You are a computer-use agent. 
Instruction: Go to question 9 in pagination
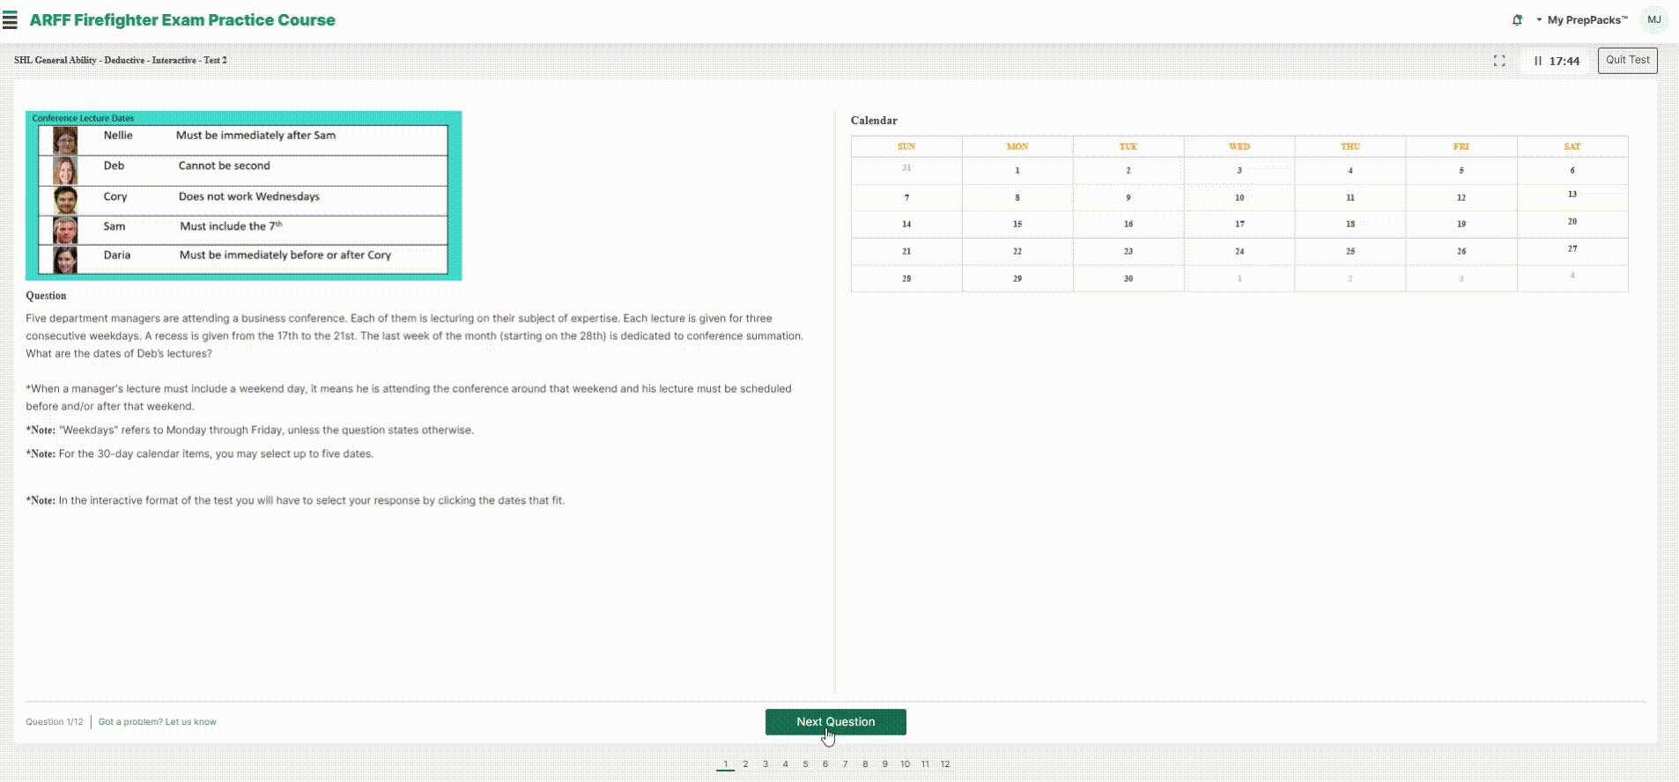tap(885, 764)
